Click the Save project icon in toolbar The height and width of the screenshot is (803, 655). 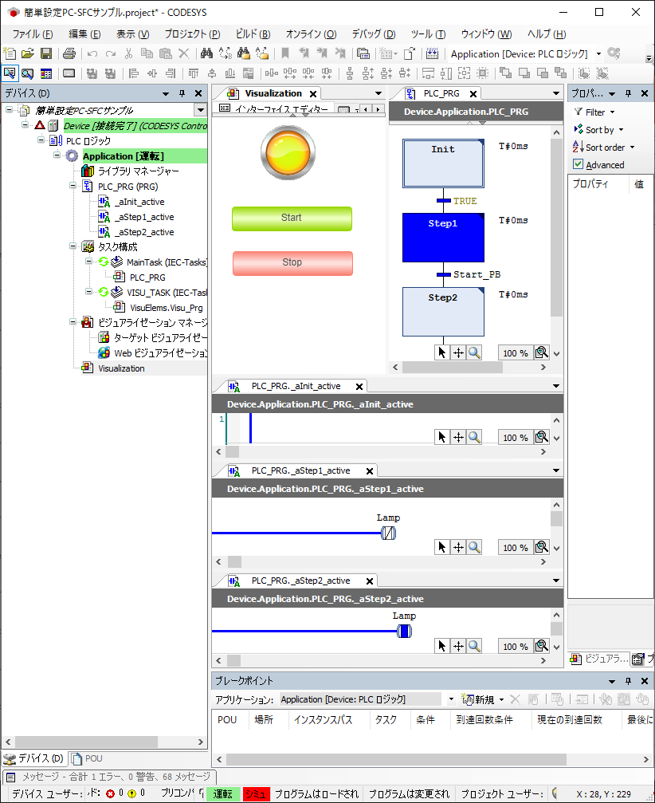pos(46,53)
